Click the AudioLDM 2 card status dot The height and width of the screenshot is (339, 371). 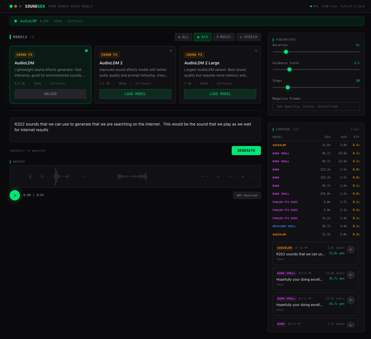(171, 51)
